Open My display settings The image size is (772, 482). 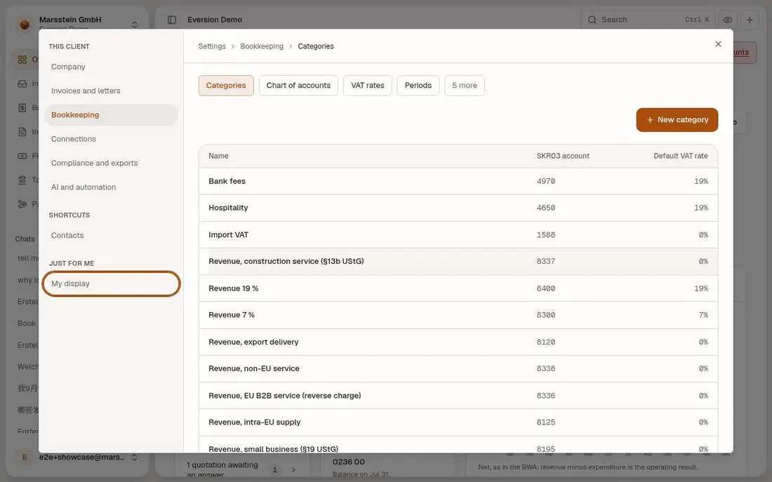coord(111,283)
